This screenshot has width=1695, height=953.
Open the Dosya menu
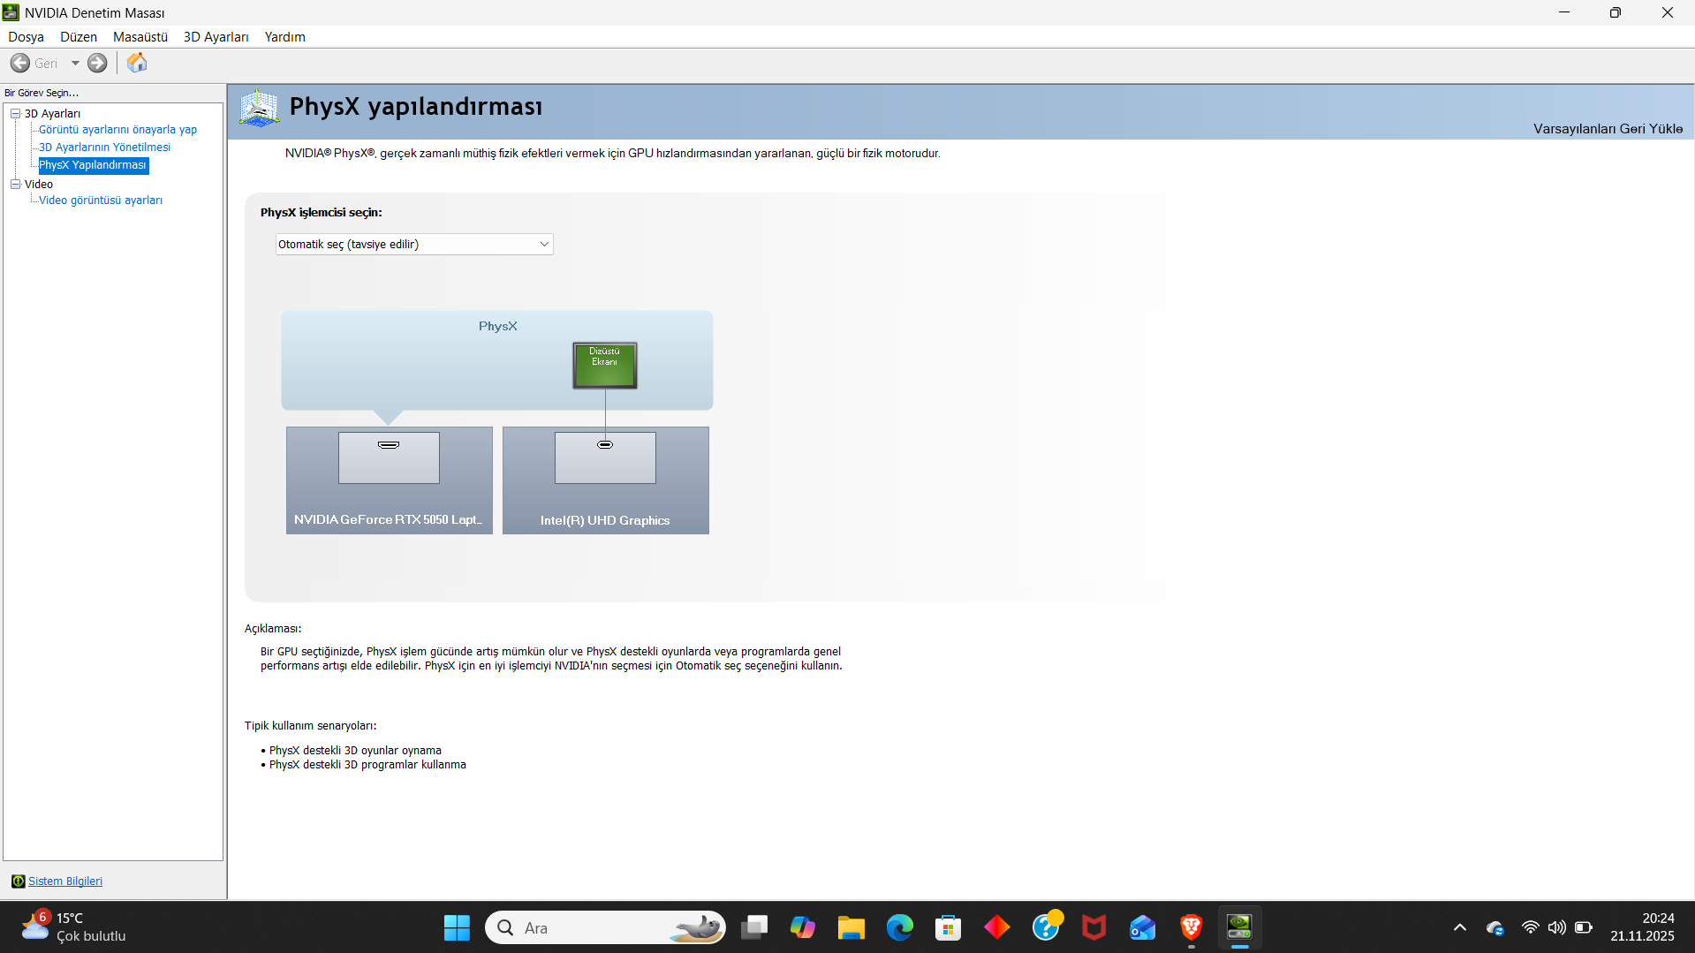pyautogui.click(x=26, y=37)
